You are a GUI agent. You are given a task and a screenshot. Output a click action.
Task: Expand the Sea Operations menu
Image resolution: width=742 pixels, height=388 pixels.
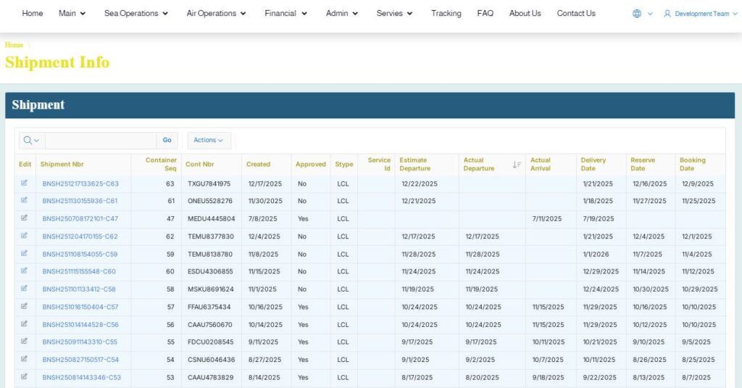pos(136,13)
